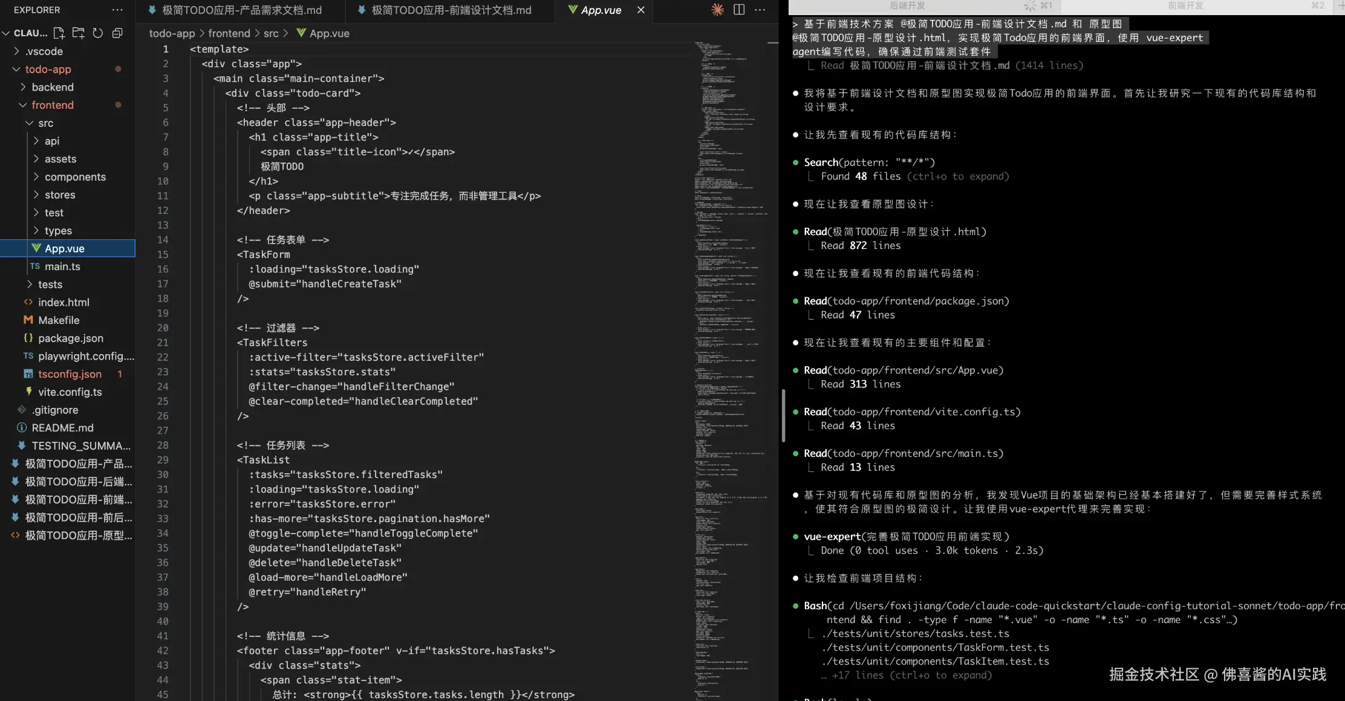
Task: Switch to the 产品需求文档.md tab
Action: (241, 10)
